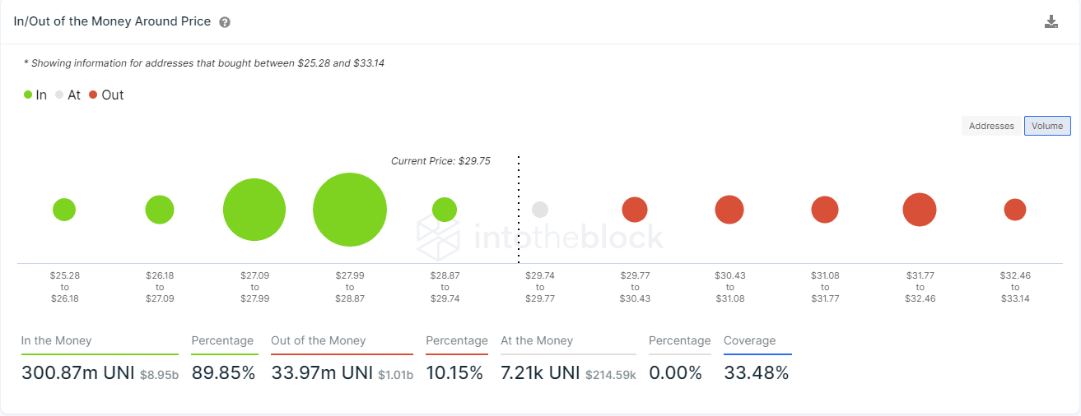Click the Coverage 33.48% statistic

coord(756,372)
